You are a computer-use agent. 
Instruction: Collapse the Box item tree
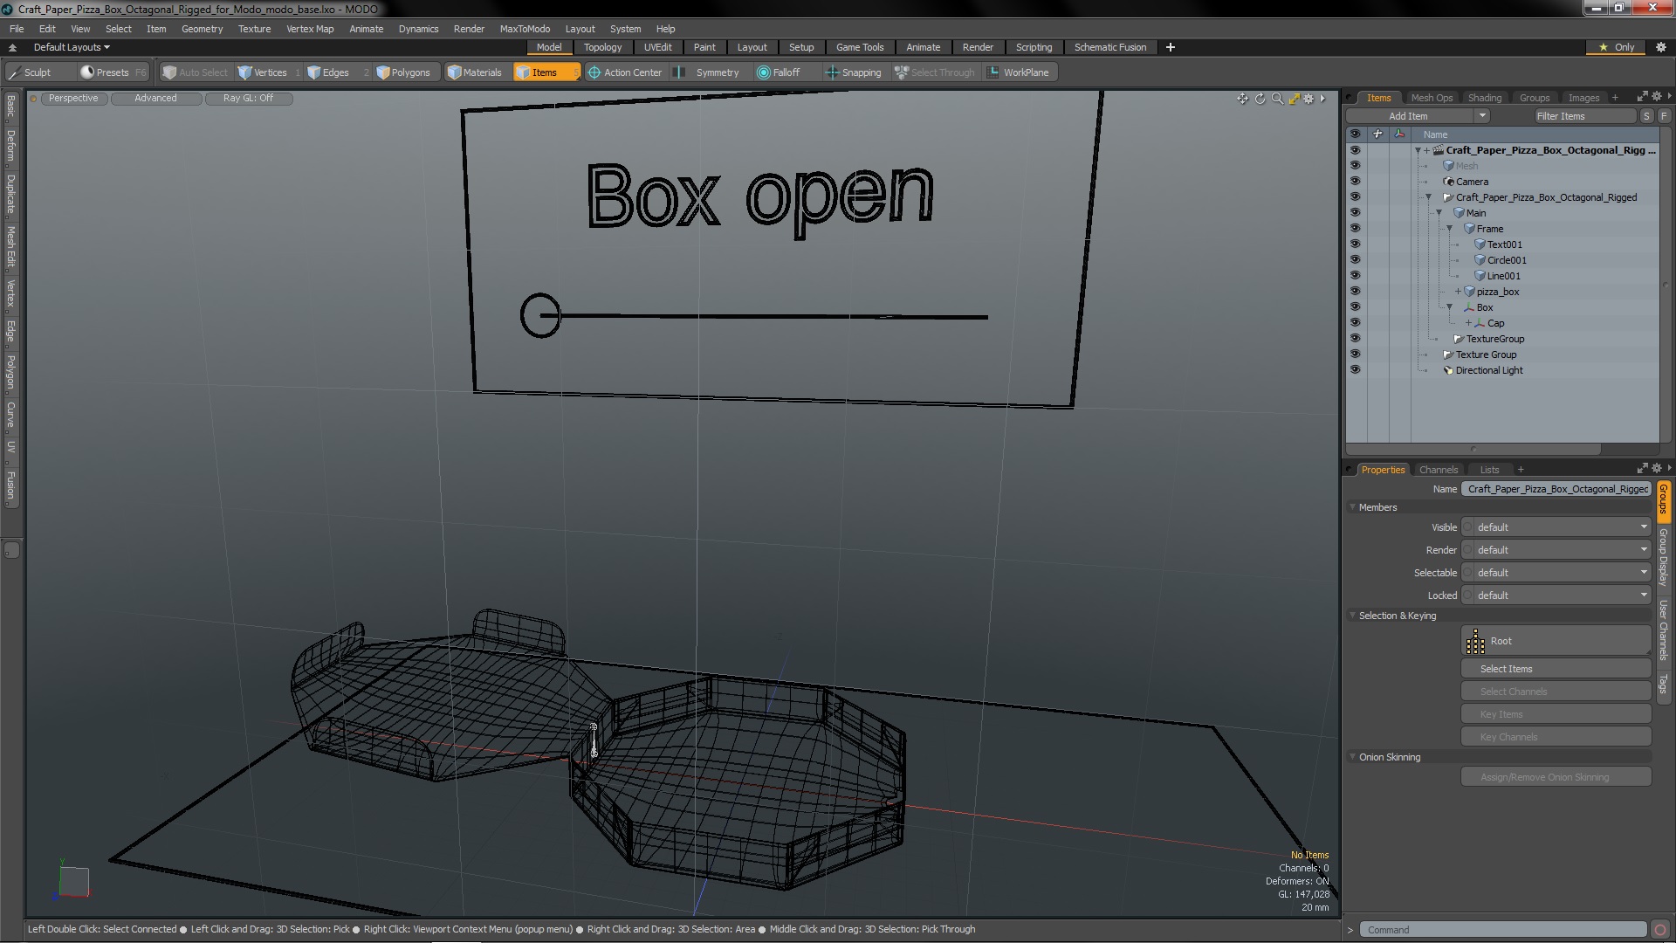pos(1450,307)
